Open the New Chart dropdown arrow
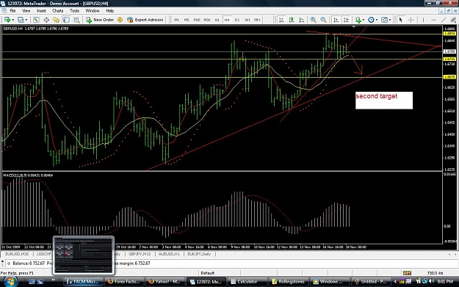The width and height of the screenshot is (459, 287). pyautogui.click(x=12, y=20)
